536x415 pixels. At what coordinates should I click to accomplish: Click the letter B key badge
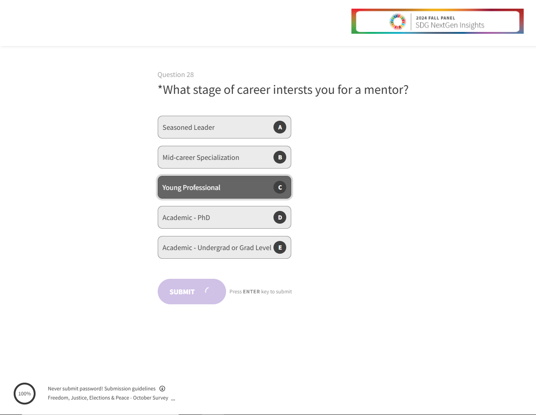280,157
